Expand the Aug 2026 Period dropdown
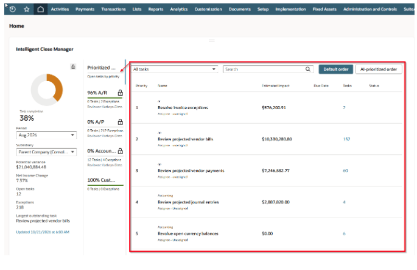 coord(46,135)
